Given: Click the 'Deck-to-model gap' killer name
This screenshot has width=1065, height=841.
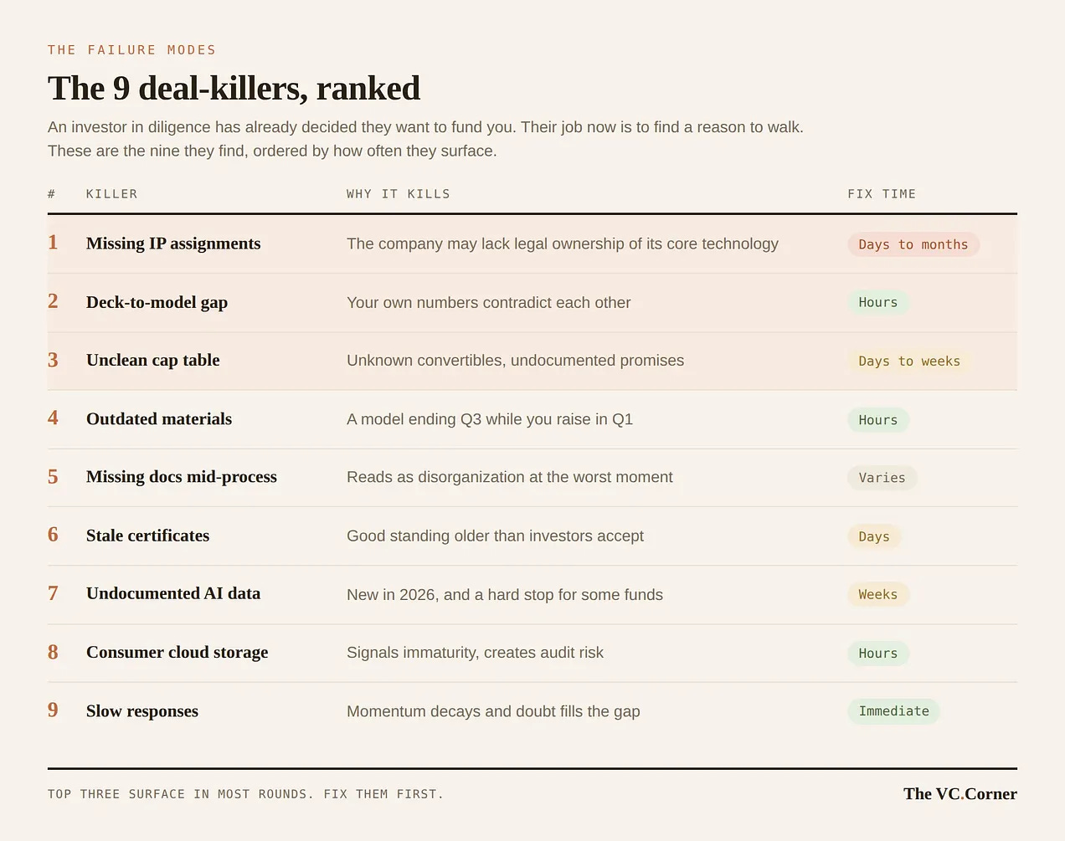Looking at the screenshot, I should [x=157, y=302].
